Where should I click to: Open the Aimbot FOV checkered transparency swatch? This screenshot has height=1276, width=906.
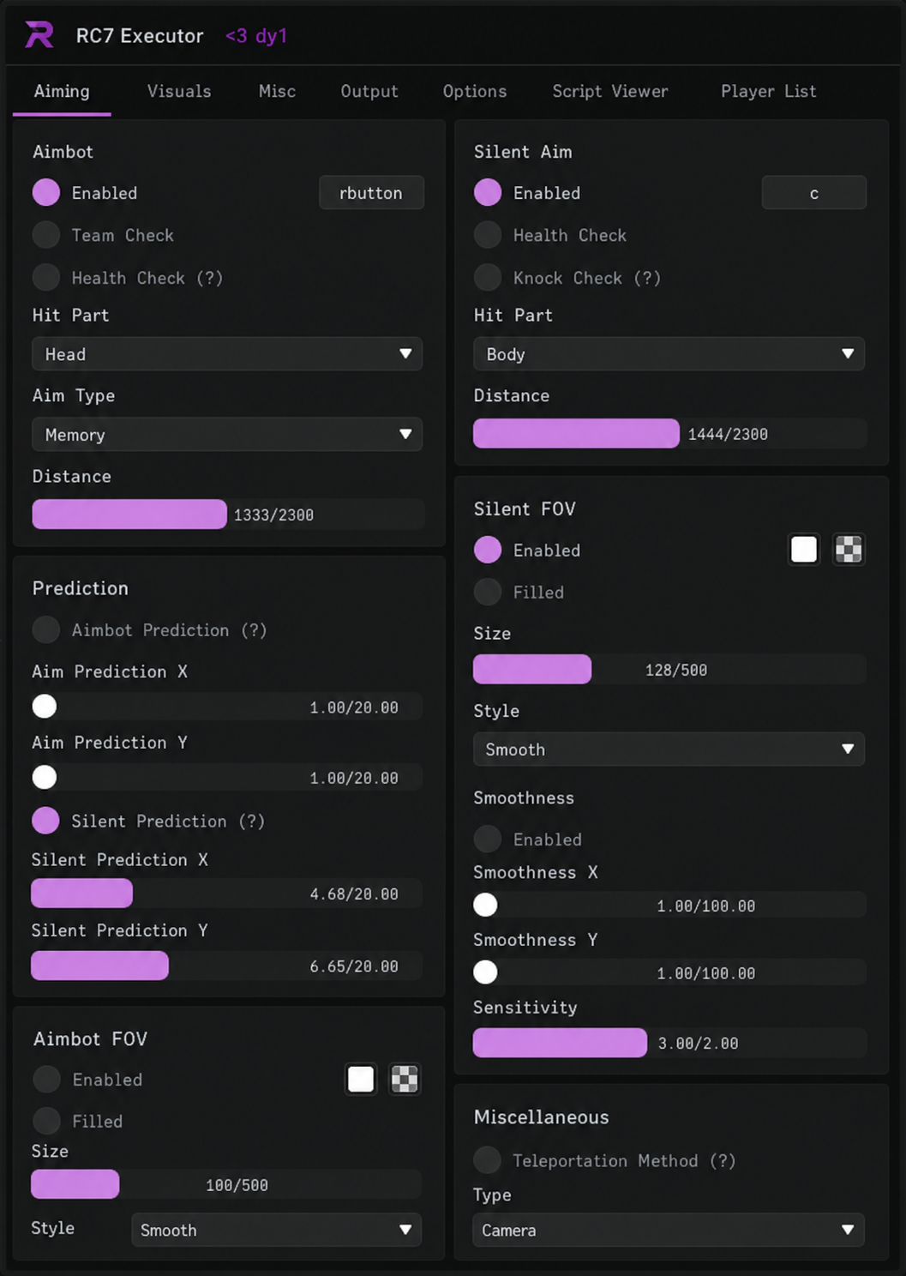pos(405,1079)
